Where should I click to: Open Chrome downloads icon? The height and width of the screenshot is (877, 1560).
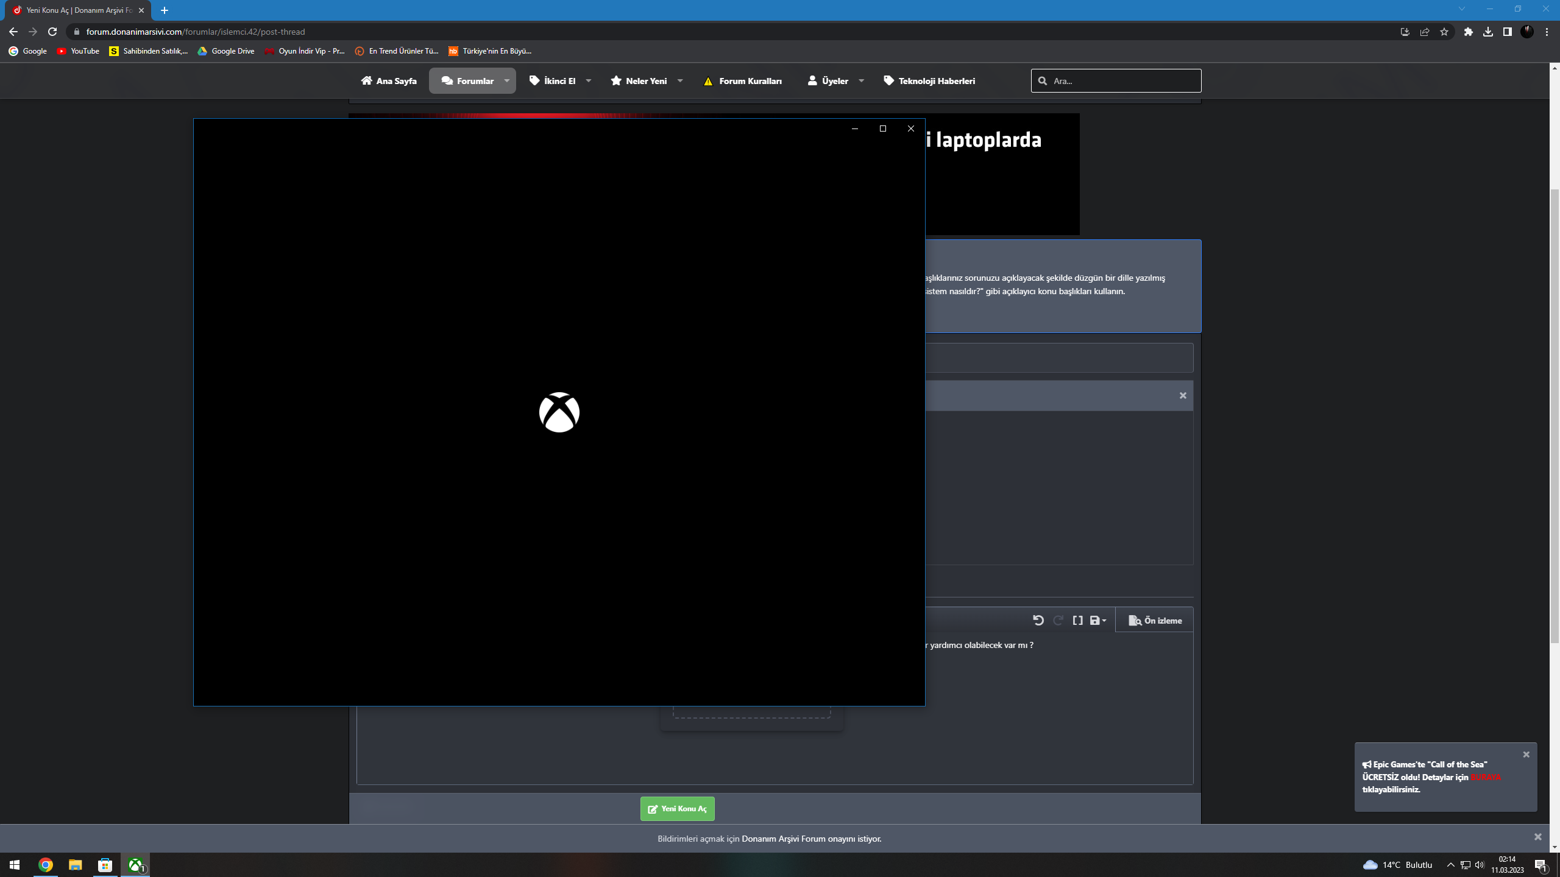point(1488,32)
